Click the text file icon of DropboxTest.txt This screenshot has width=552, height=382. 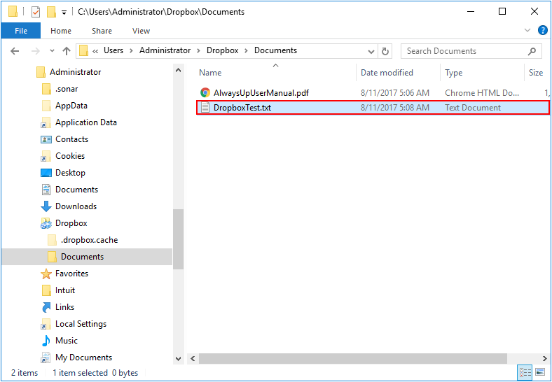pyautogui.click(x=205, y=108)
